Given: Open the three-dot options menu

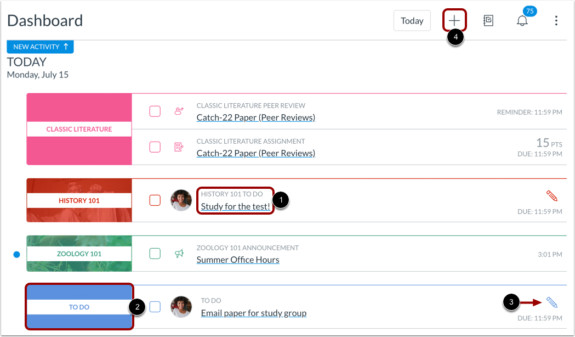Looking at the screenshot, I should click(x=556, y=20).
